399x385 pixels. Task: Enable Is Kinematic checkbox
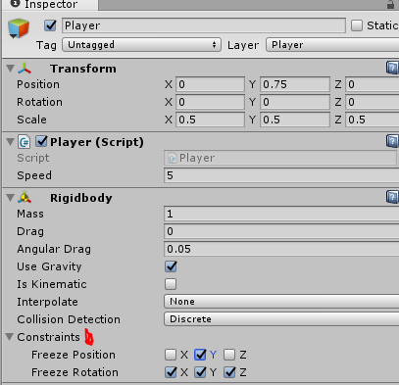pos(171,284)
